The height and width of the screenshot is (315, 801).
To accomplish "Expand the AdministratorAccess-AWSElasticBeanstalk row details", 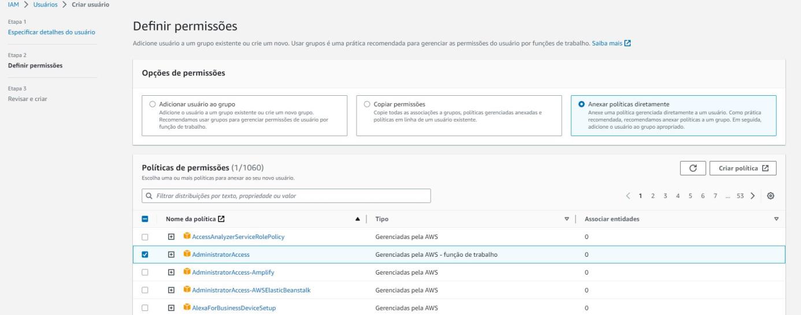I will (171, 290).
